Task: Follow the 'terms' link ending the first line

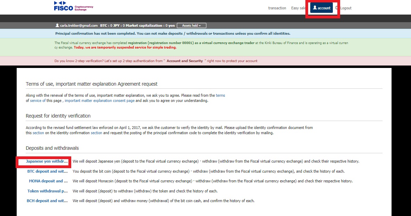Action: pyautogui.click(x=221, y=95)
